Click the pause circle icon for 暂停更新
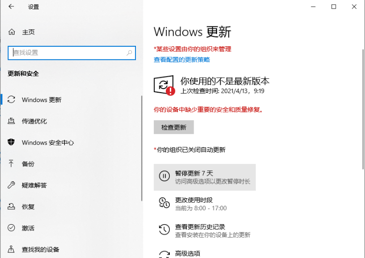365x258 pixels. coord(164,176)
